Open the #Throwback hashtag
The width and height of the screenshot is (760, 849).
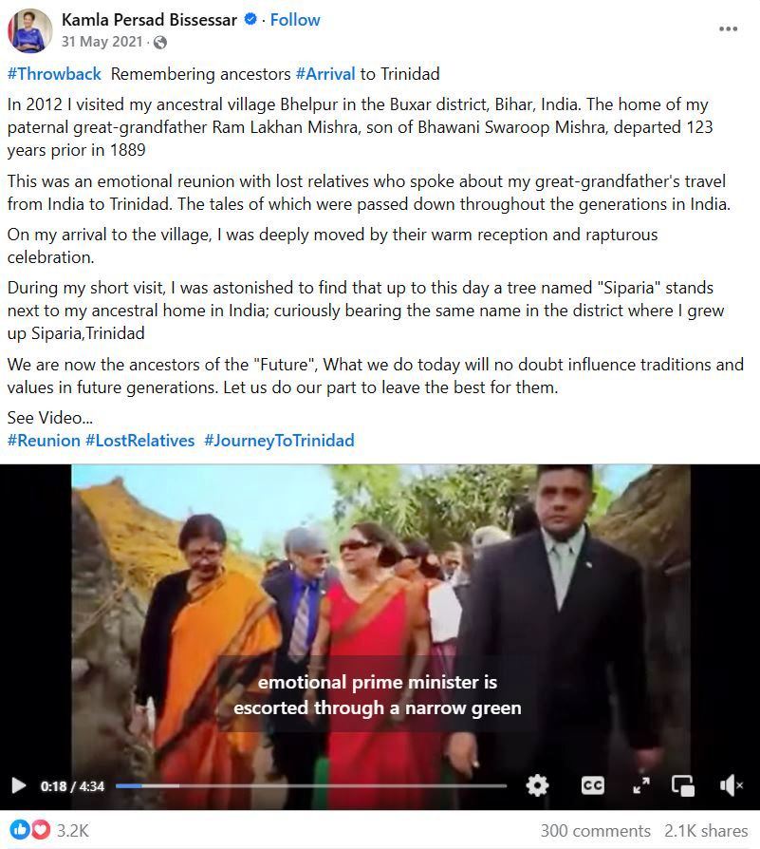54,74
